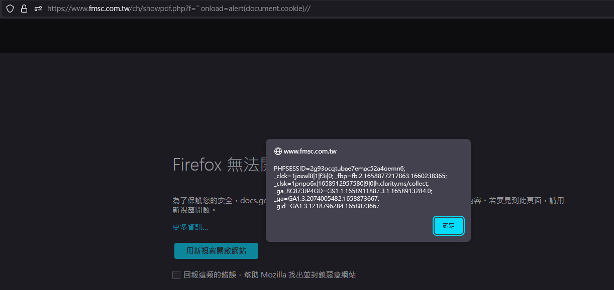Open site security padlock info
The height and width of the screenshot is (290, 614).
(24, 9)
